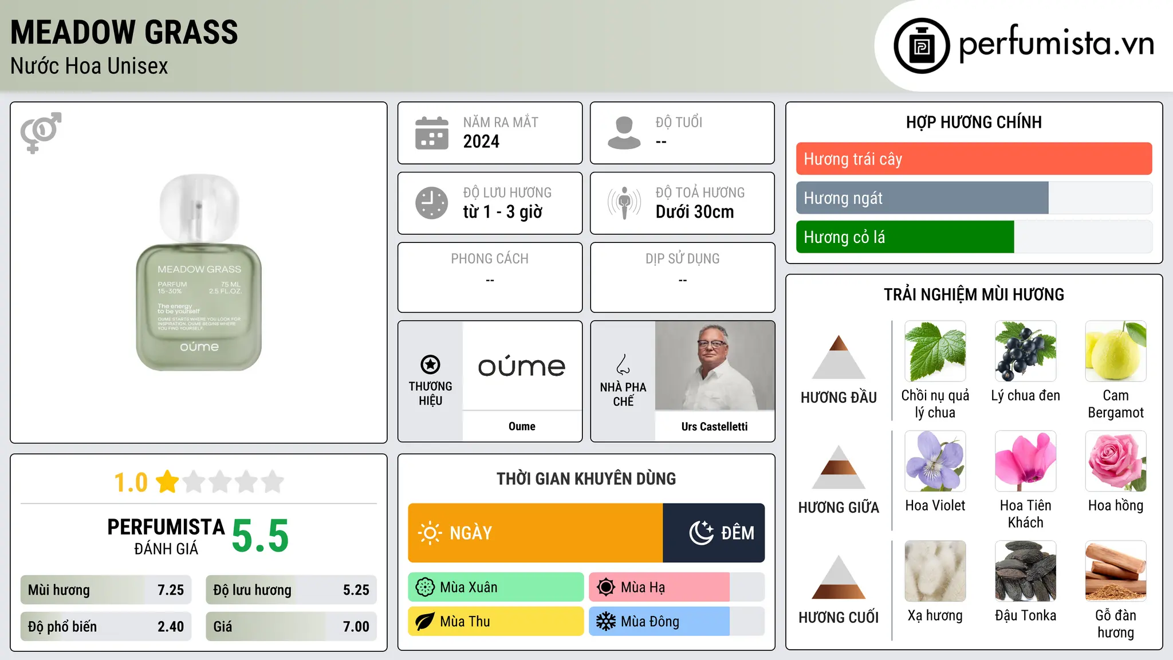Click the perfumer photo of Urs Castelletti

point(715,366)
